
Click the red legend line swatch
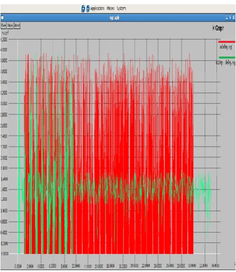[227, 42]
